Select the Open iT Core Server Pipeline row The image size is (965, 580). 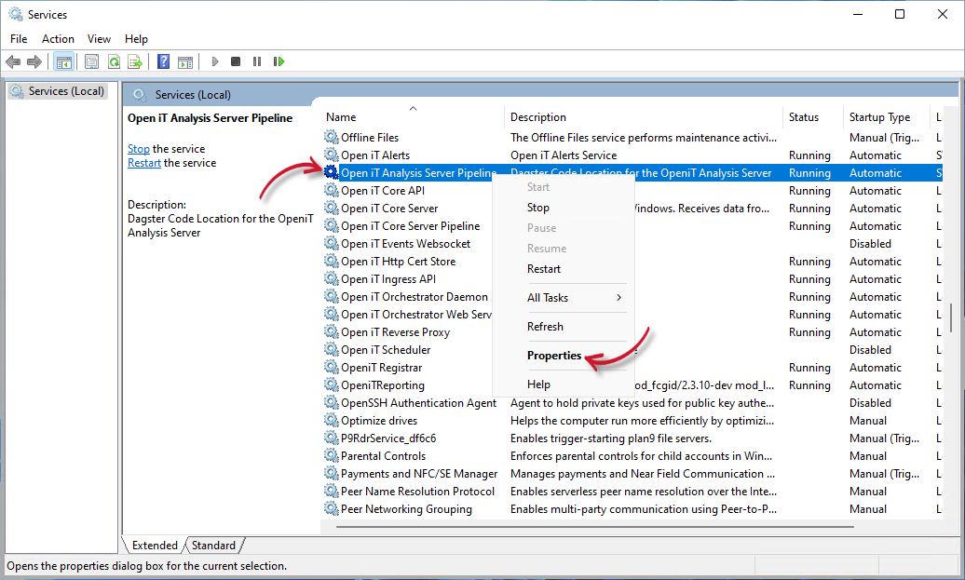632,226
